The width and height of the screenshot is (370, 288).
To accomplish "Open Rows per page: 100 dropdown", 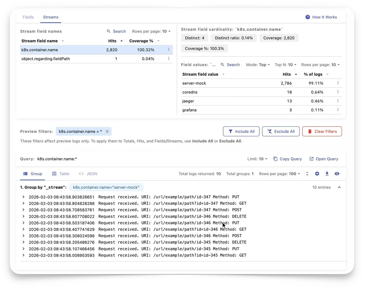I will 280,174.
